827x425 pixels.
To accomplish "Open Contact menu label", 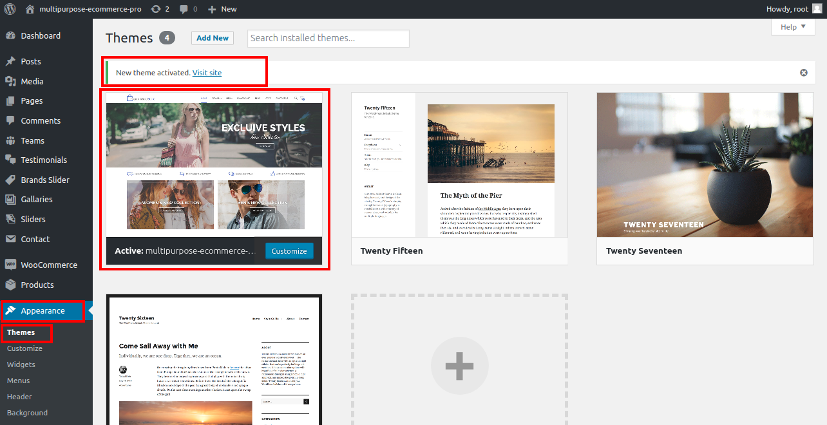I will [x=35, y=239].
